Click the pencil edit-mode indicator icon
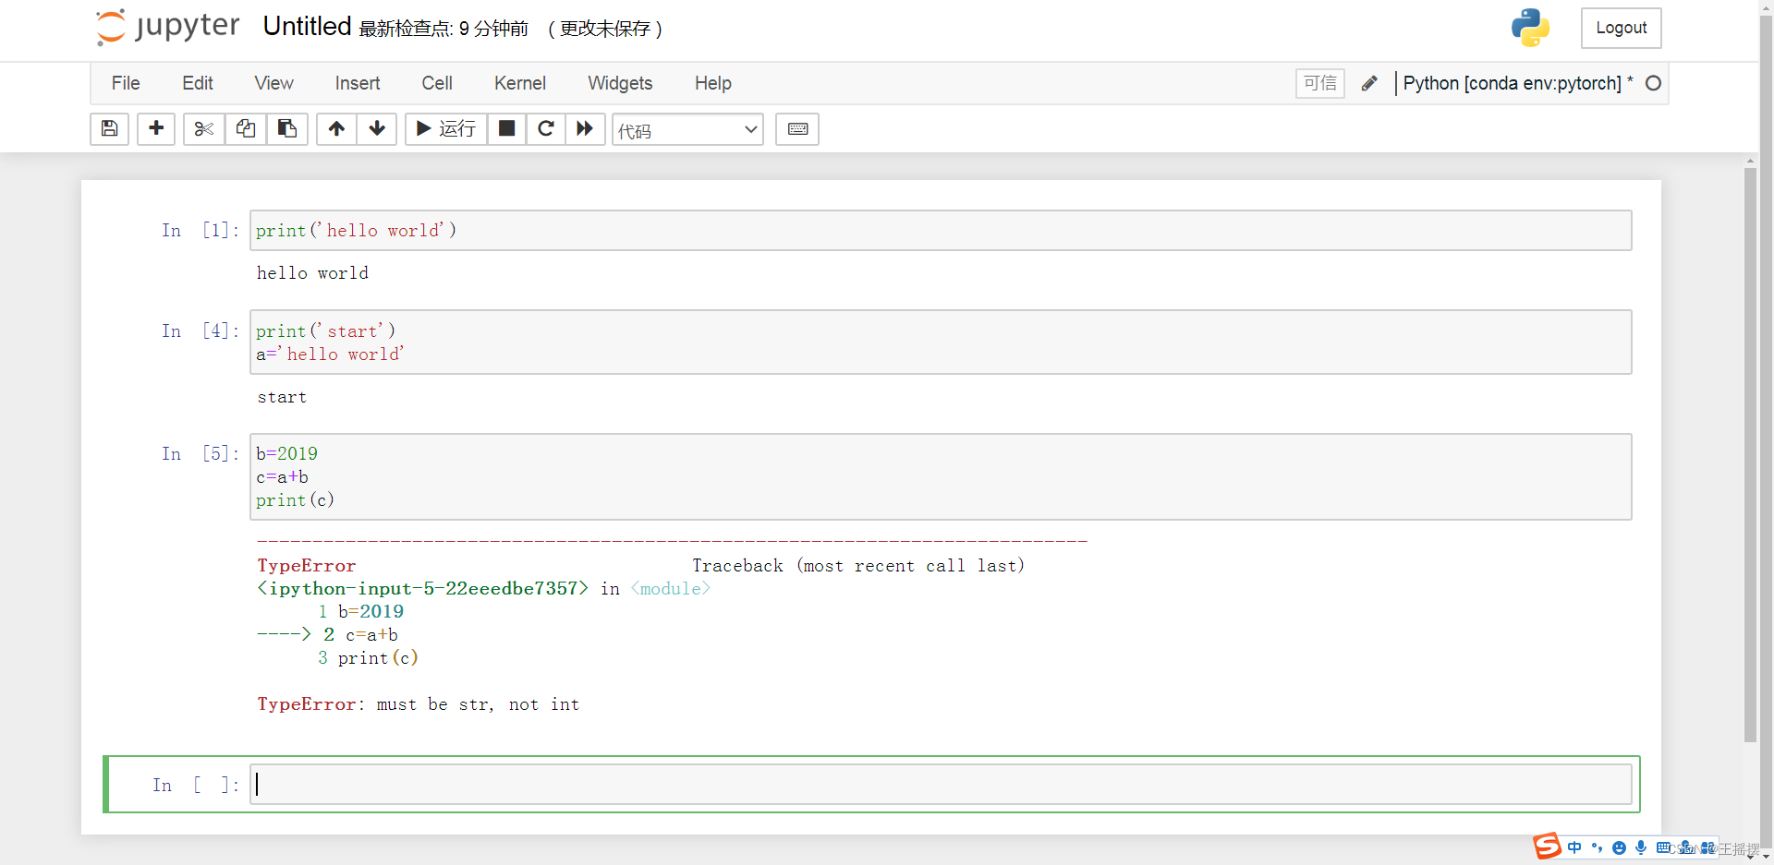 (1369, 83)
